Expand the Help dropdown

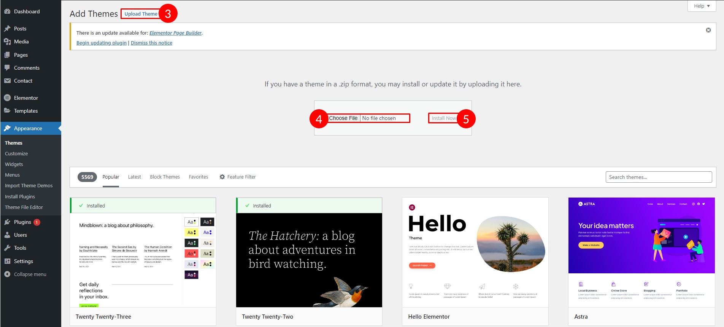[702, 6]
